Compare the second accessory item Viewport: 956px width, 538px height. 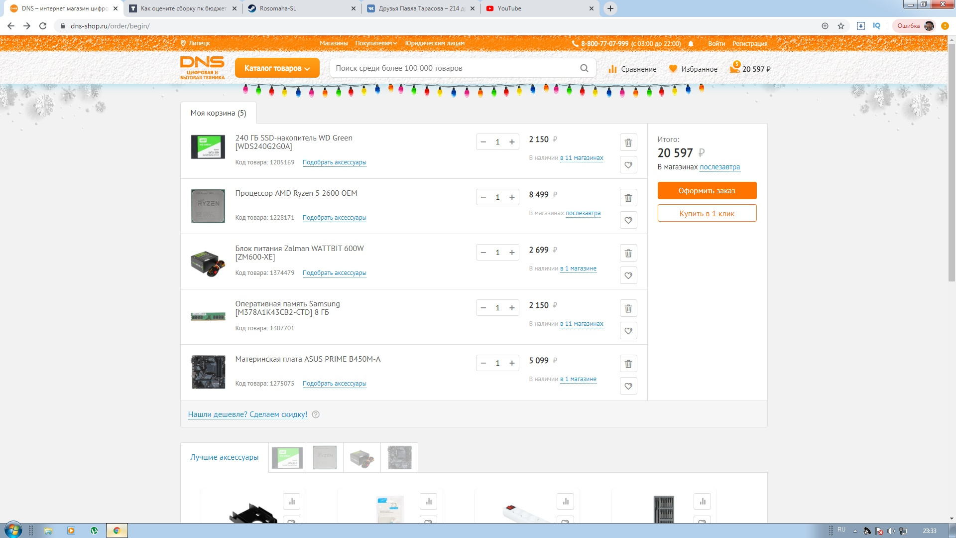click(429, 501)
